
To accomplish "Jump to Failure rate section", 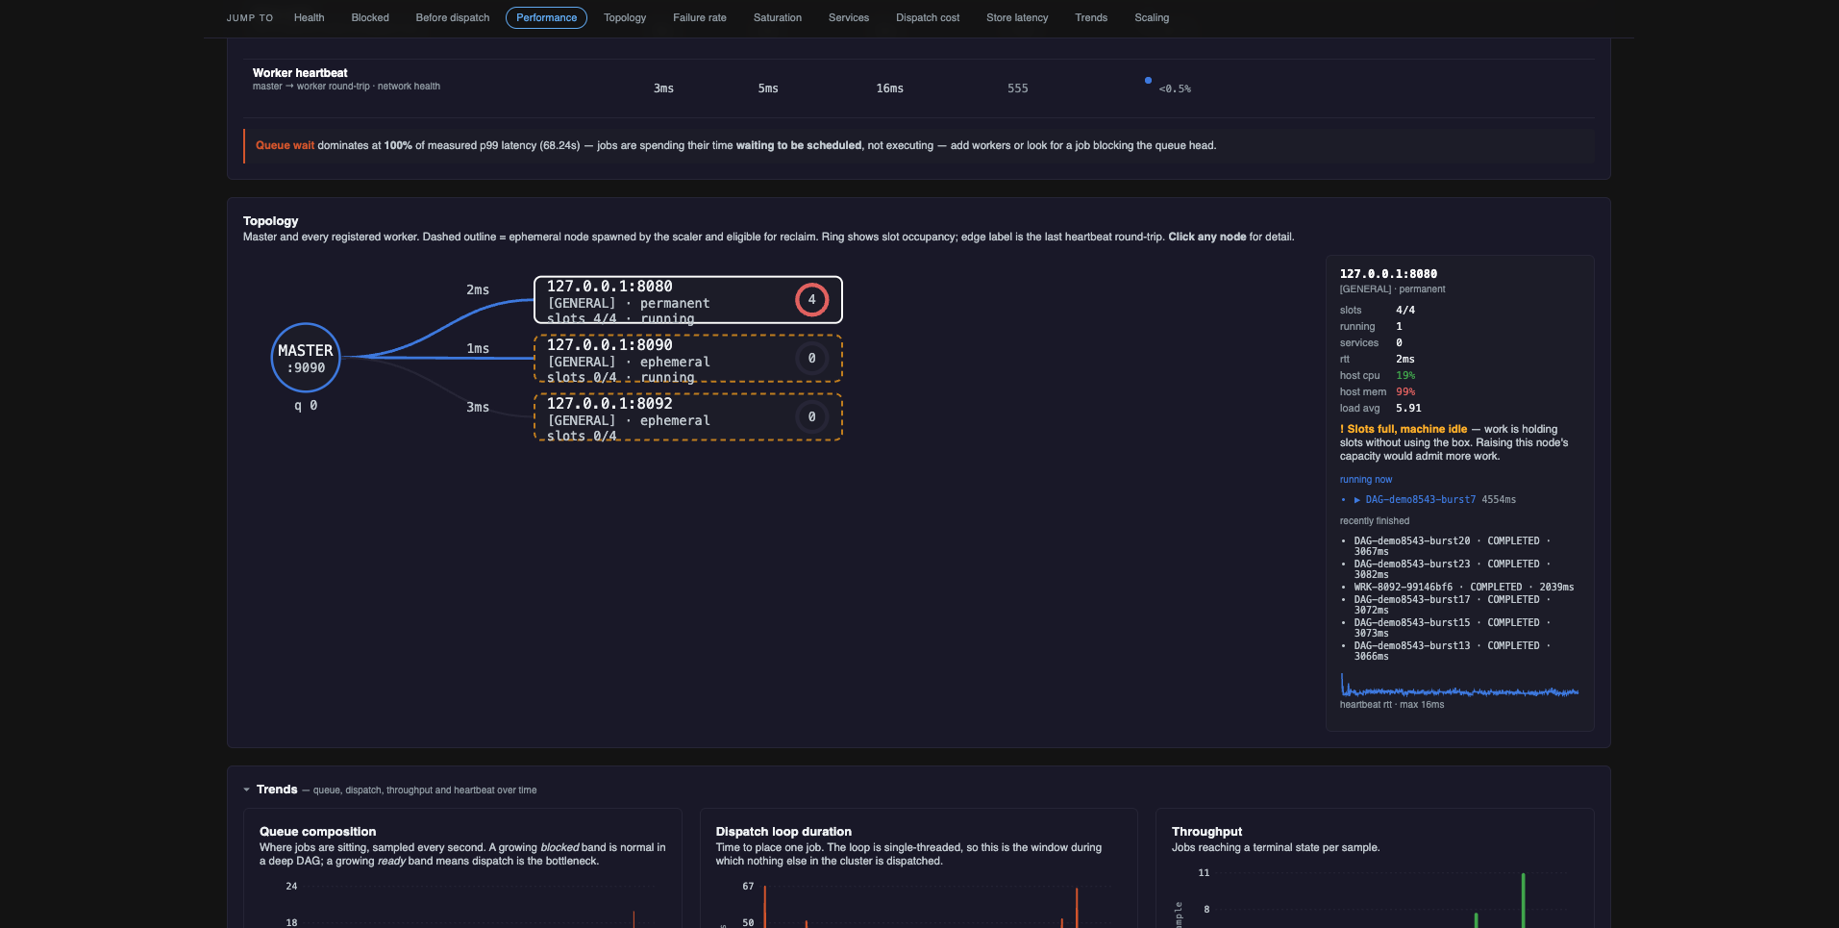I will 700,17.
